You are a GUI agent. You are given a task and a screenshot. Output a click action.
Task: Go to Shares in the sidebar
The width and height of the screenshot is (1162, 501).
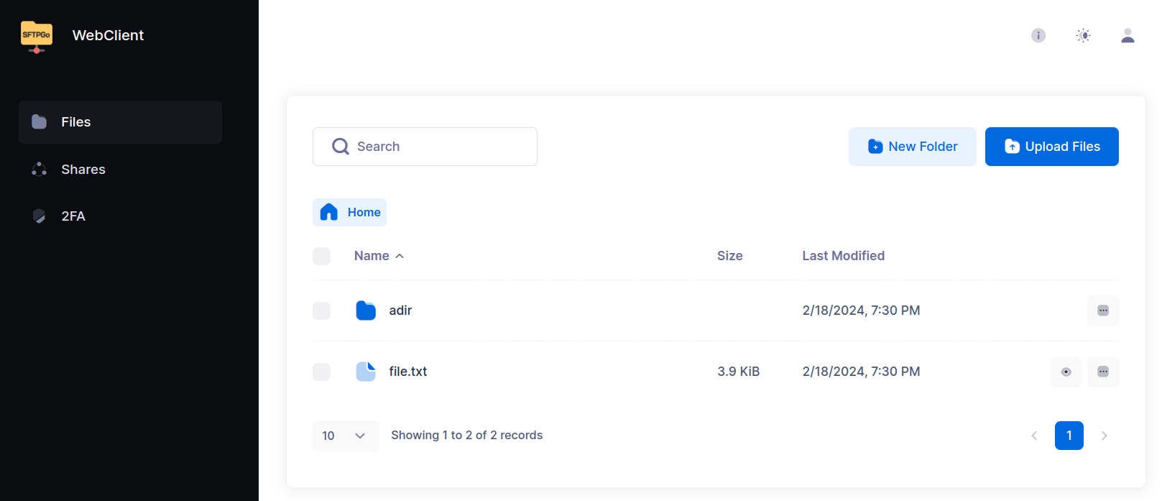83,170
